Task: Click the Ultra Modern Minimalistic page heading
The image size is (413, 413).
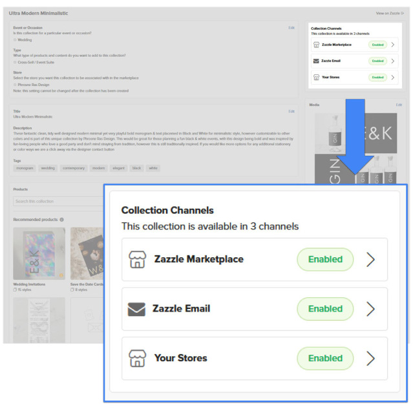Action: pyautogui.click(x=38, y=13)
